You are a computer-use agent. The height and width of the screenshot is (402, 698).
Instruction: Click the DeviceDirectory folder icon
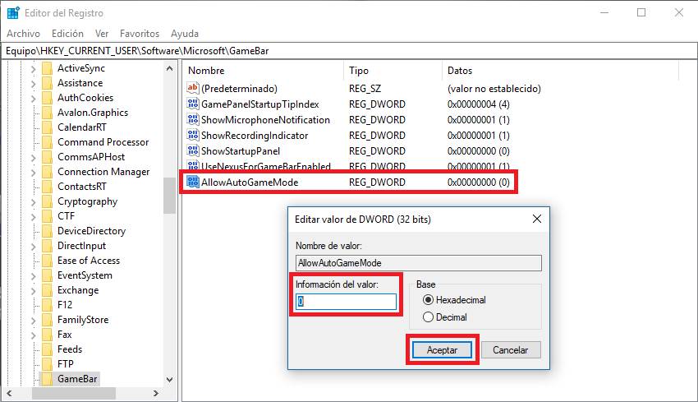47,231
